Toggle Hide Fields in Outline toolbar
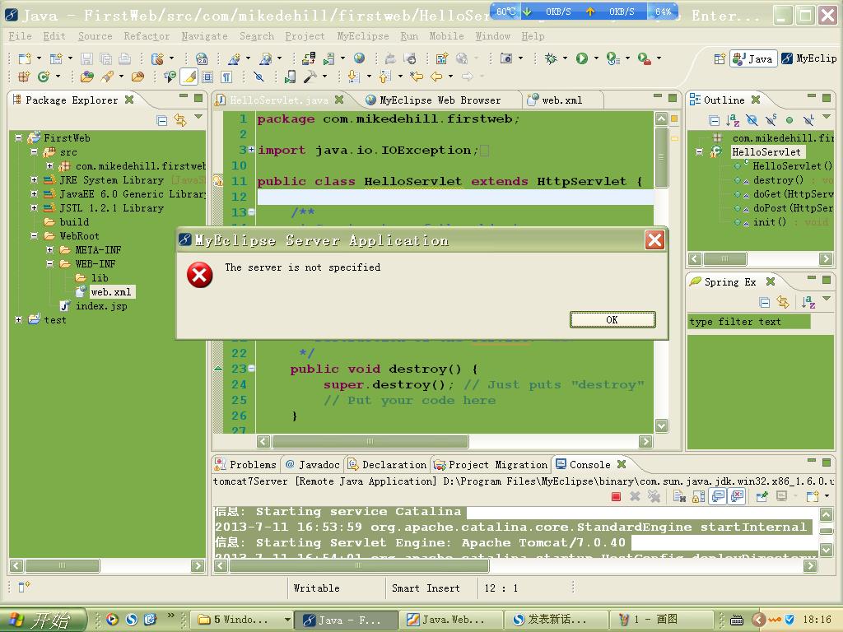 click(x=752, y=120)
